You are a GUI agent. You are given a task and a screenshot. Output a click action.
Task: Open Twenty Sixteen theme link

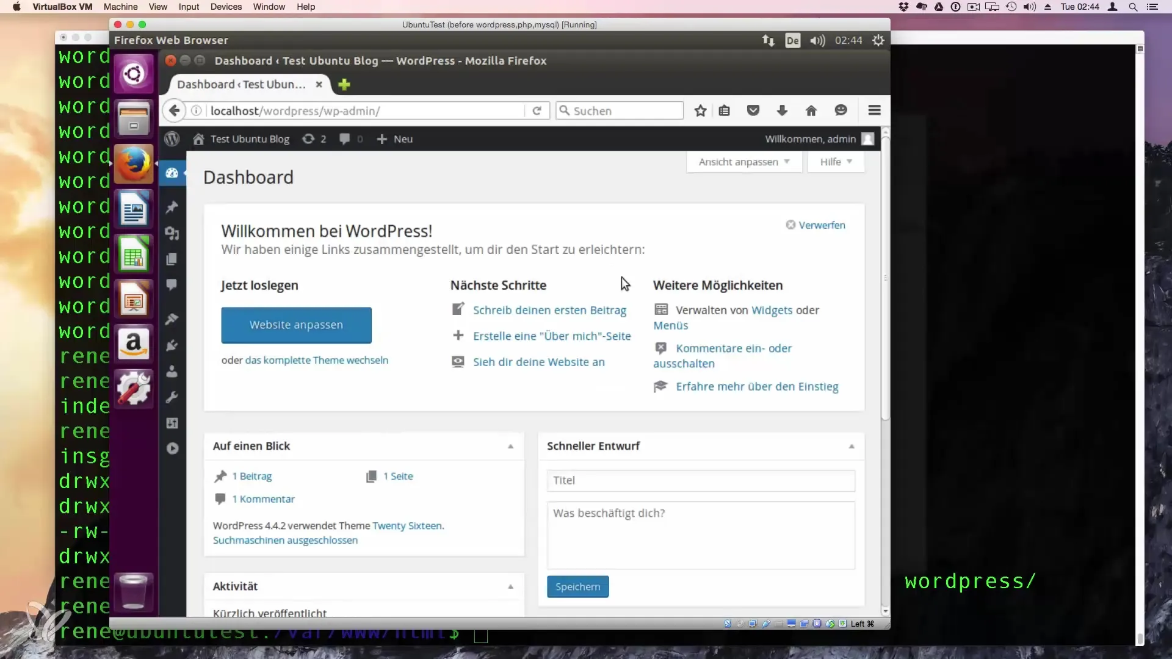[x=407, y=526]
